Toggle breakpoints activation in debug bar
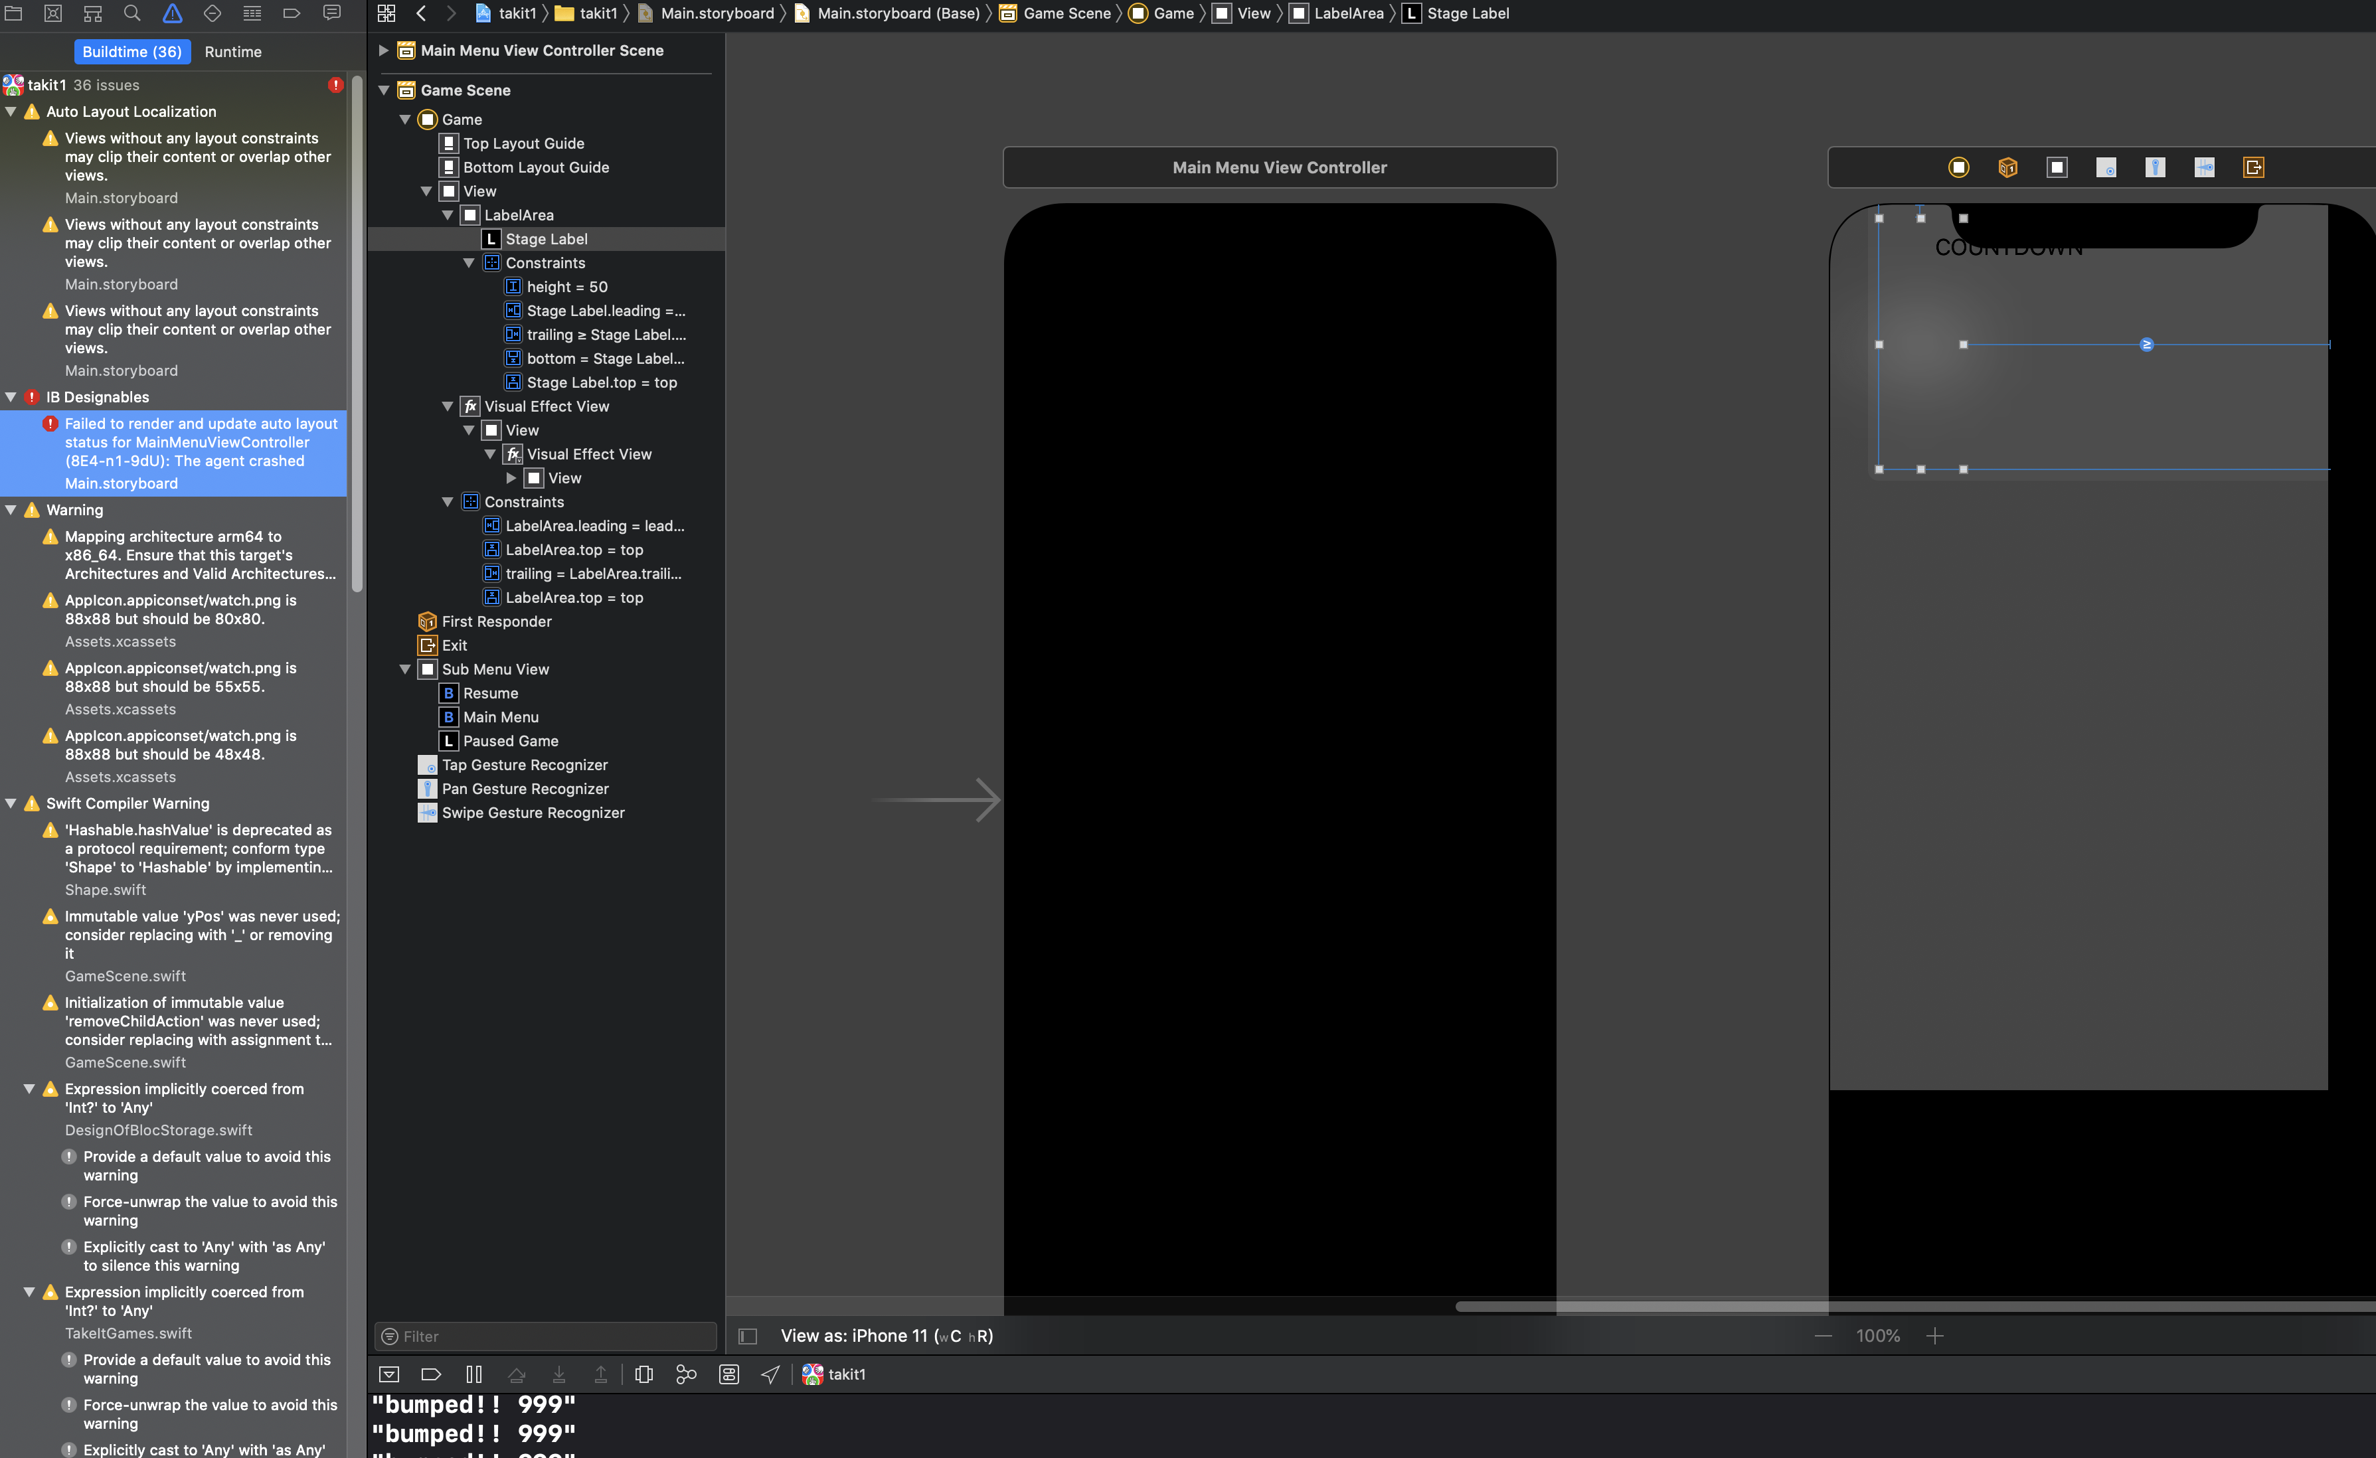This screenshot has height=1458, width=2376. [431, 1374]
